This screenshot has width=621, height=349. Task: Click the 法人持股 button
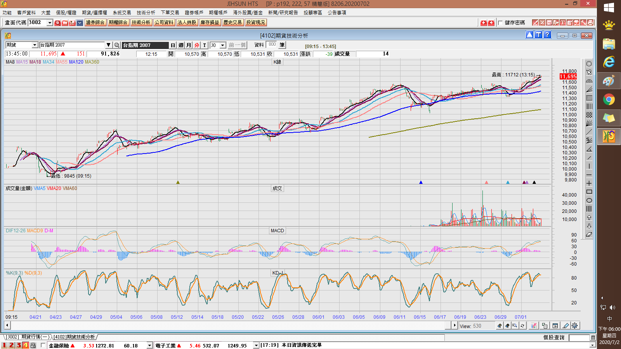coord(187,22)
